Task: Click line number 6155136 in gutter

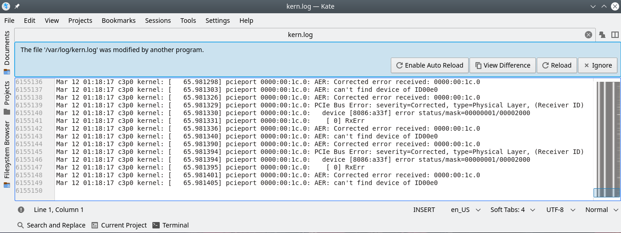Action: point(29,82)
